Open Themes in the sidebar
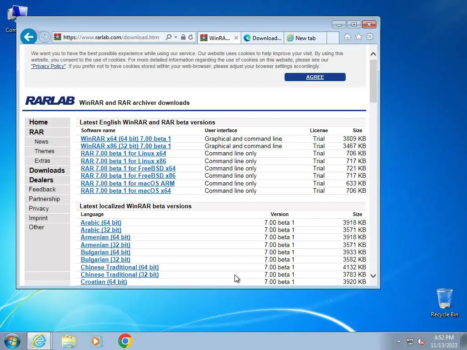 coord(44,151)
